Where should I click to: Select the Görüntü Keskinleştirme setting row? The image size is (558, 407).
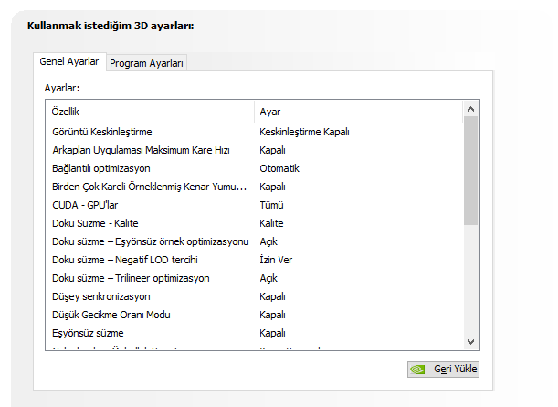(101, 132)
